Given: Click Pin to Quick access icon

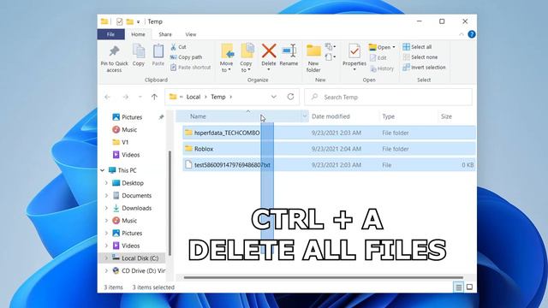Looking at the screenshot, I should tap(114, 51).
